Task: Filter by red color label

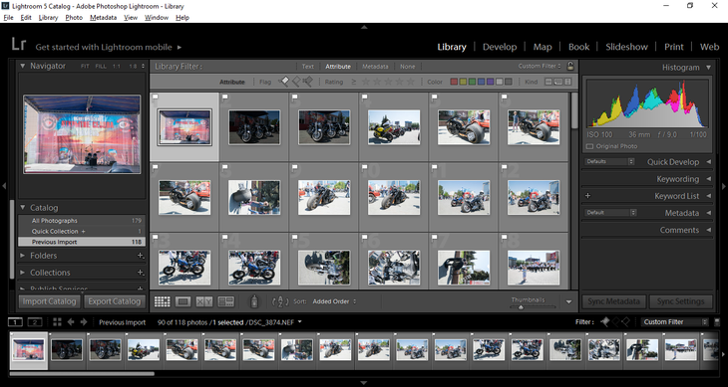Action: pyautogui.click(x=454, y=82)
